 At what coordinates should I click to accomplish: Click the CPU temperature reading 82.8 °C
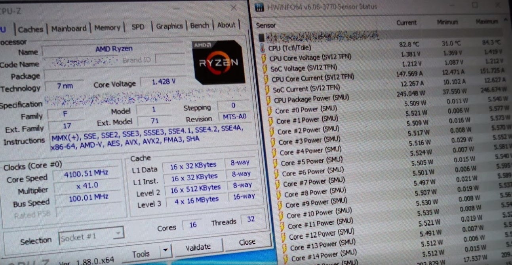(410, 44)
